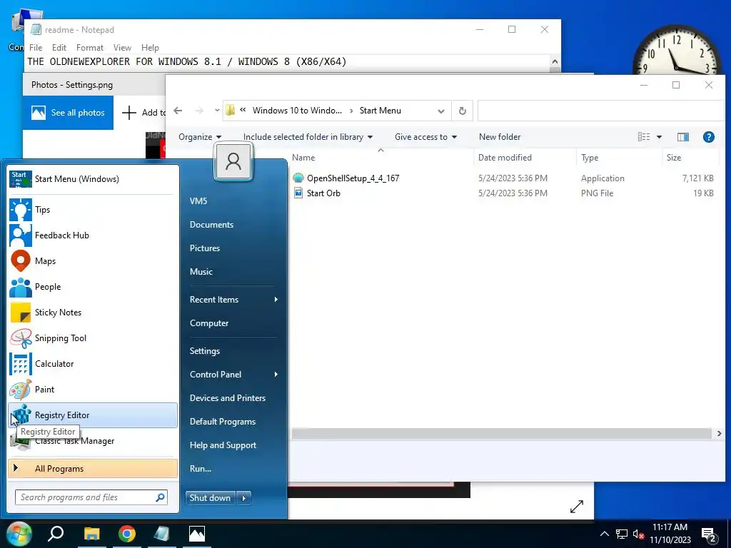The height and width of the screenshot is (548, 731).
Task: Open Notepad Format menu
Action: pos(90,48)
